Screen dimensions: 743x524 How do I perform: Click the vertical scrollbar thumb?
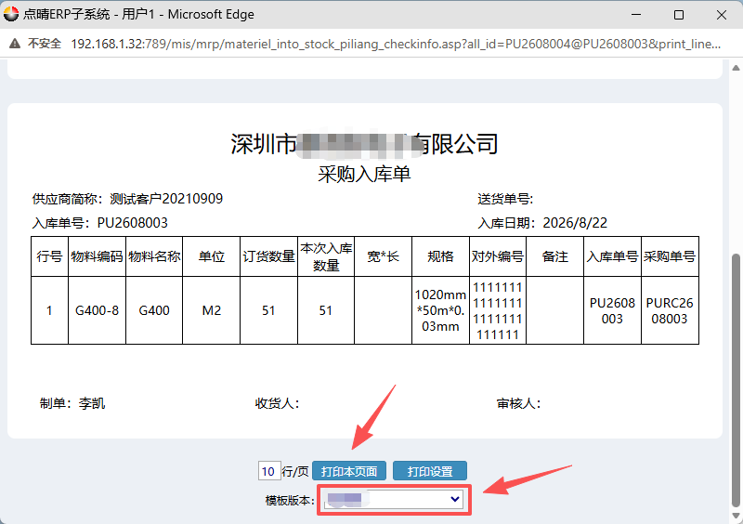pos(736,380)
